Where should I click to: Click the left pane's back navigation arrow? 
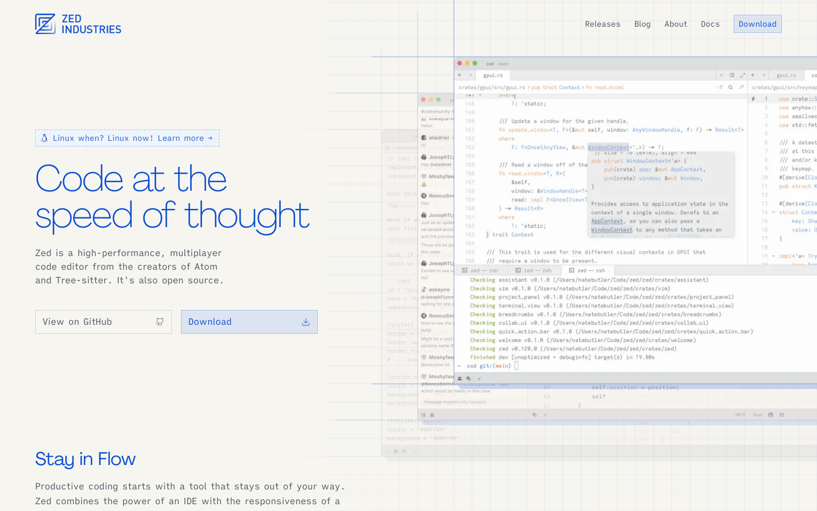pos(460,75)
